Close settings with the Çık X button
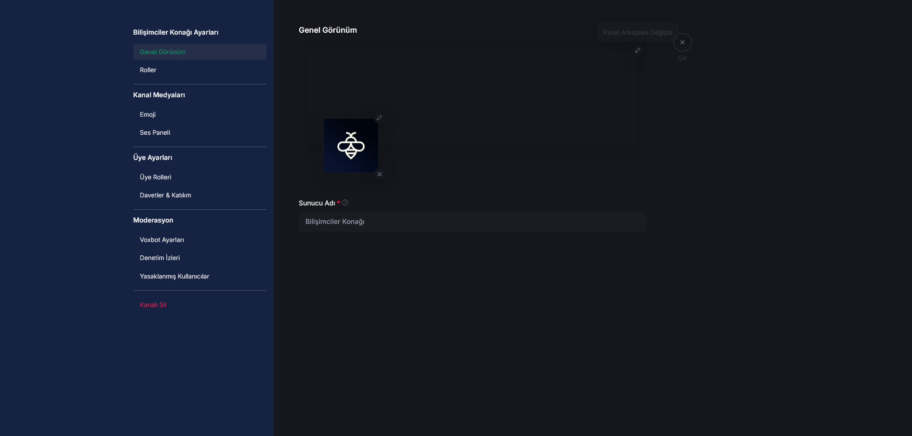This screenshot has height=436, width=912. tap(682, 42)
